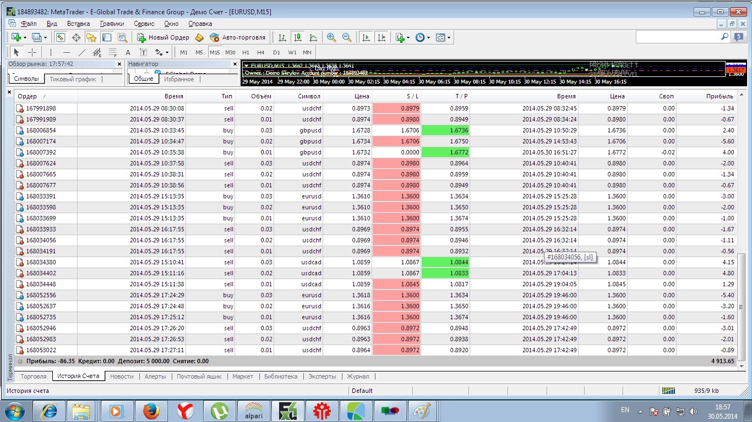Zoom in the chart with magnifier plus
This screenshot has height=422, width=752.
(x=331, y=37)
